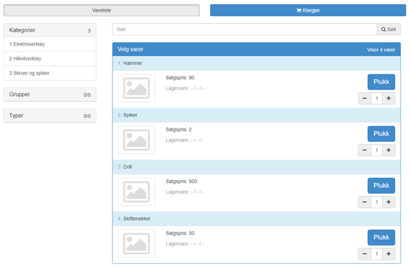The image size is (410, 268).
Task: Click the 'Salgspris: 2' text
Action: click(x=179, y=129)
